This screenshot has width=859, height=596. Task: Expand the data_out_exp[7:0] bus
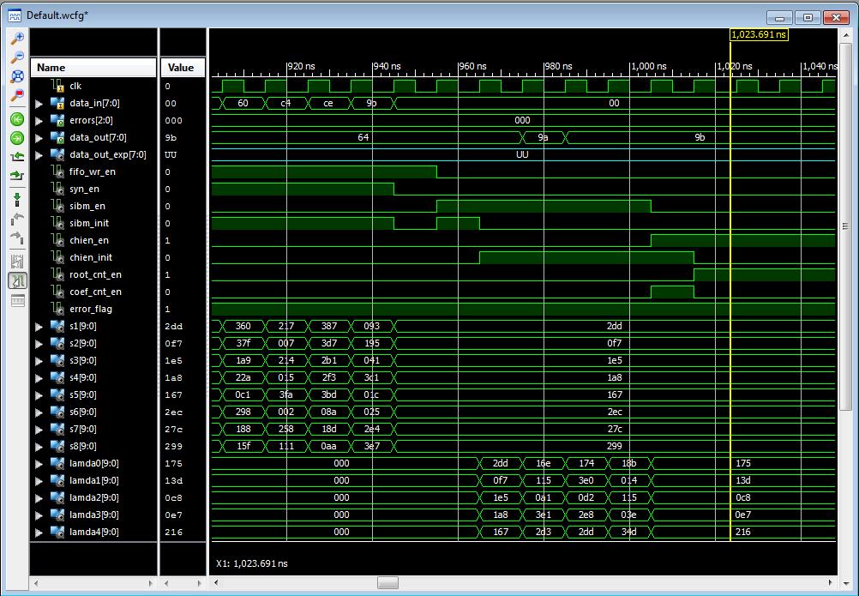(39, 155)
